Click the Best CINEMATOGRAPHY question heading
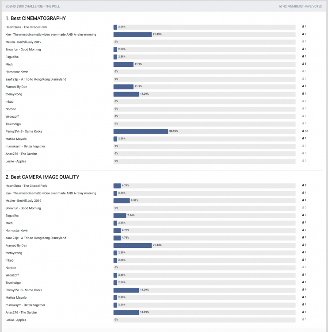 click(x=35, y=19)
